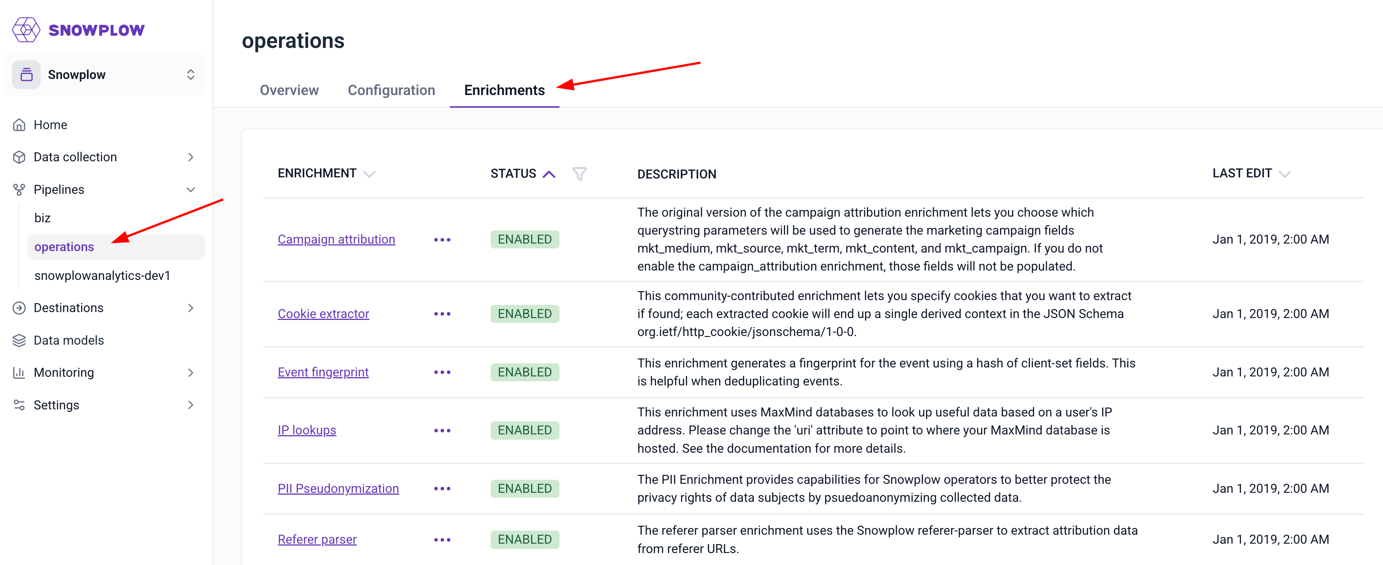Collapse the Pipelines section chevron
This screenshot has width=1383, height=565.
click(x=190, y=190)
